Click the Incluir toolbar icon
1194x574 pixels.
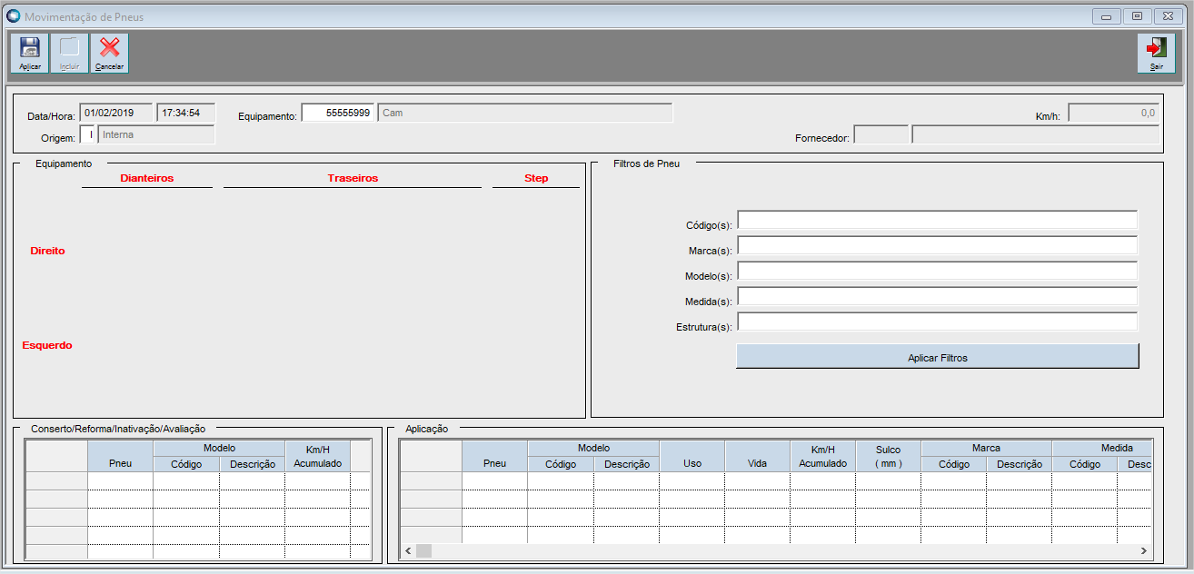click(69, 53)
